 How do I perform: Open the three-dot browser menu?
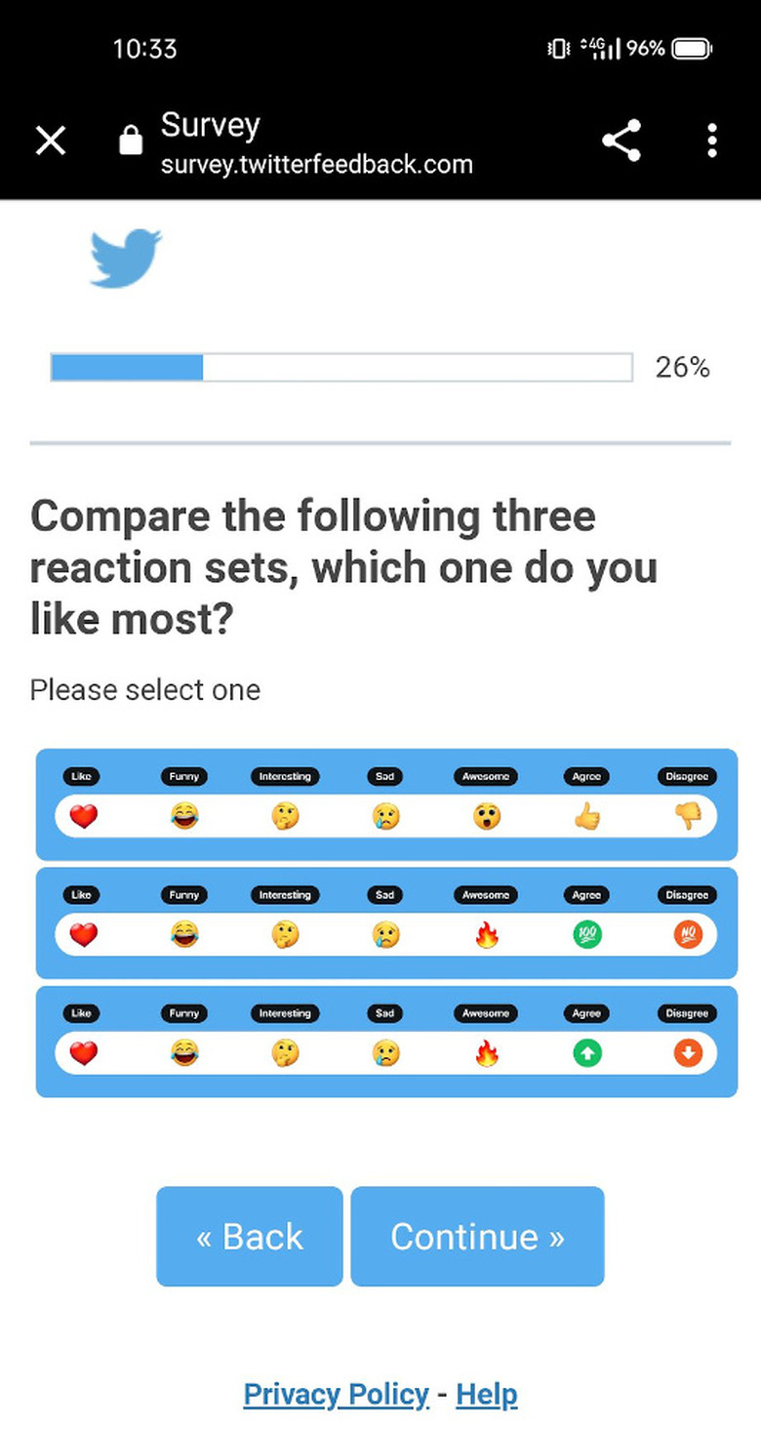(x=712, y=141)
